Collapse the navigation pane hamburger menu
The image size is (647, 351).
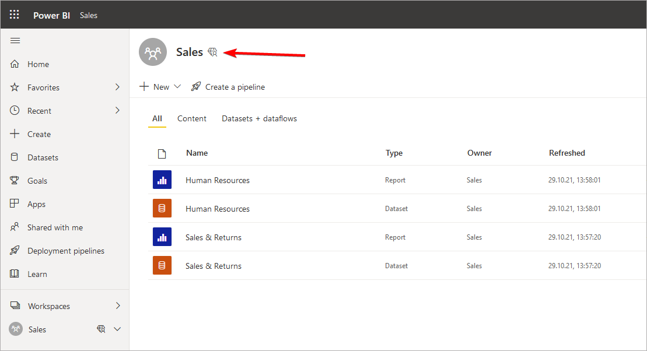coord(15,40)
